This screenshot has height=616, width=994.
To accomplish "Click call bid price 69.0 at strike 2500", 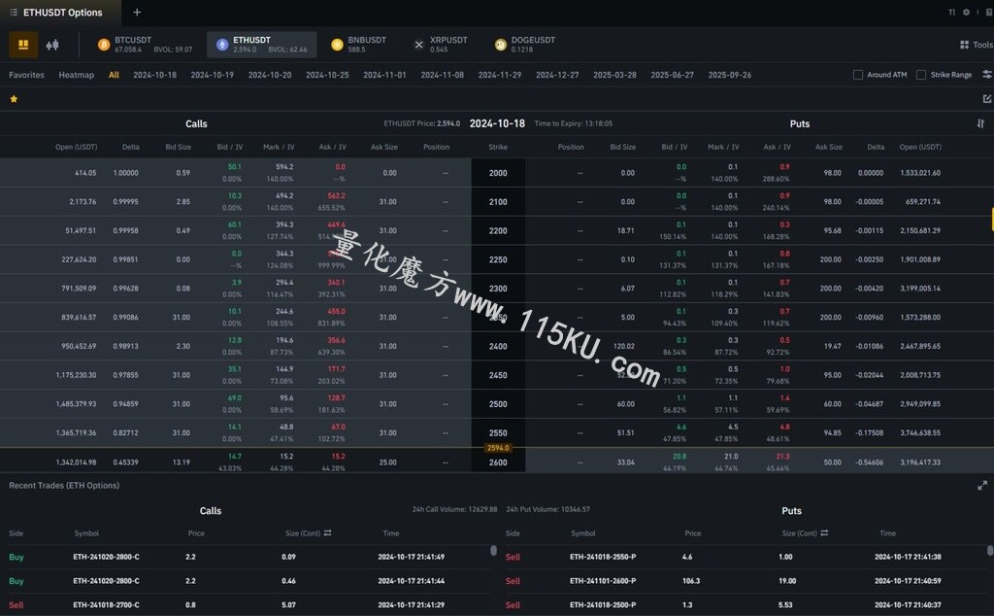I will (235, 397).
